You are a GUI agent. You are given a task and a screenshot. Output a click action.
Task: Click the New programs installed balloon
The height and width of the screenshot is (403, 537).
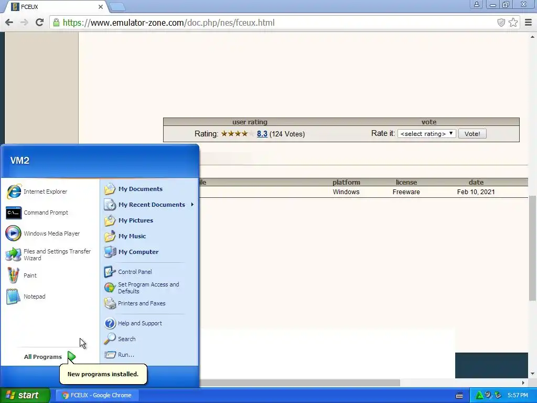[103, 374]
